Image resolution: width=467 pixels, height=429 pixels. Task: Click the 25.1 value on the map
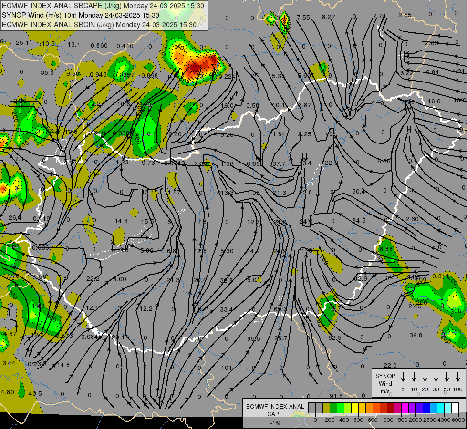[22, 43]
